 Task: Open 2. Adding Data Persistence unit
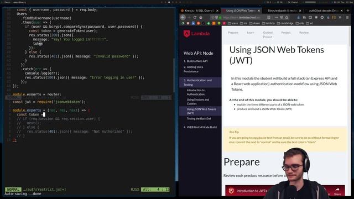tap(193, 69)
